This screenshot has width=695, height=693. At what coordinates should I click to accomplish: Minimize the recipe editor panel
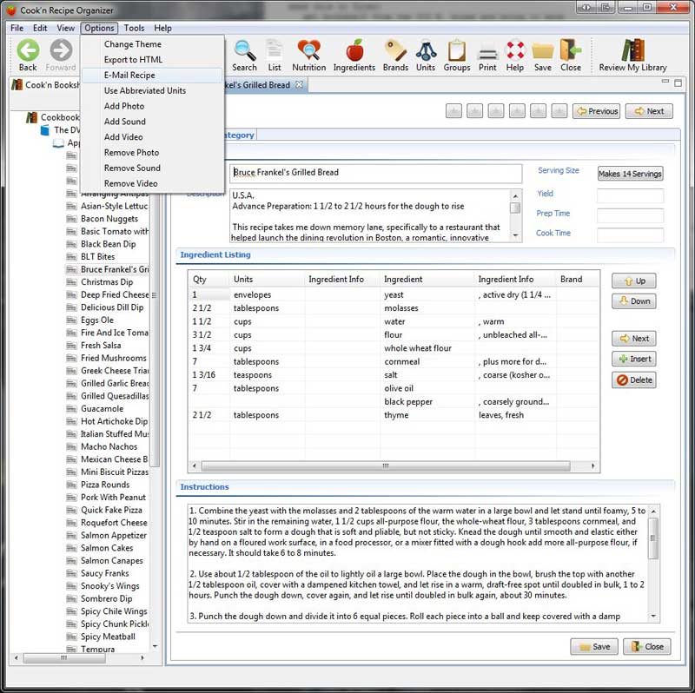click(665, 82)
